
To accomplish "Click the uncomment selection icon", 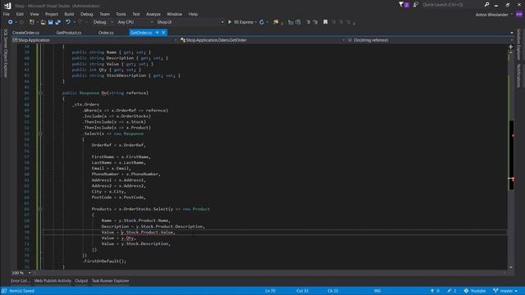I will 315,22.
